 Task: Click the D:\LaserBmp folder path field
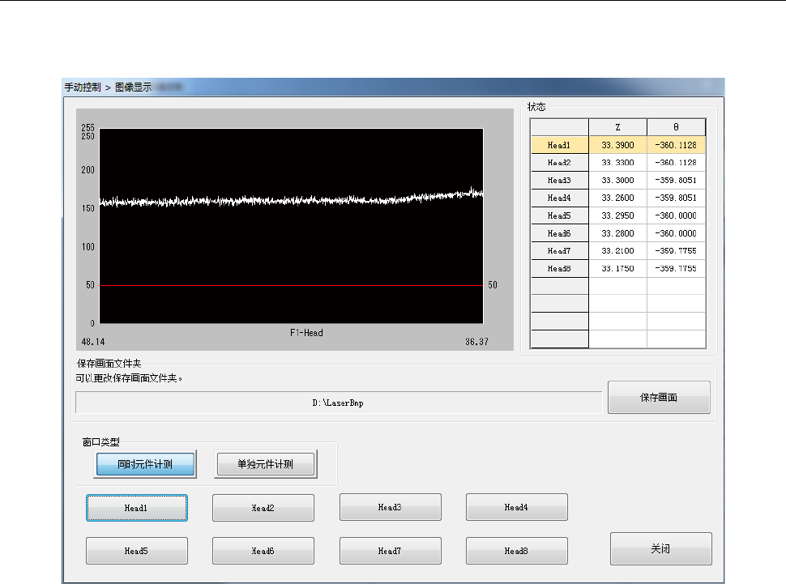(x=338, y=403)
